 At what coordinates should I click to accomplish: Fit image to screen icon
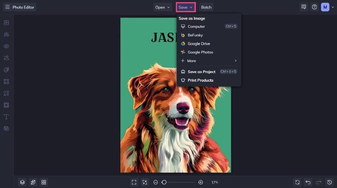[x=134, y=182]
